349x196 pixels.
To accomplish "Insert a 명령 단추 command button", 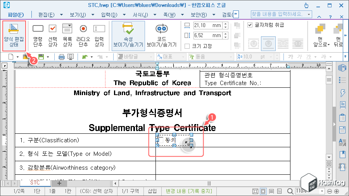I will coord(38,36).
